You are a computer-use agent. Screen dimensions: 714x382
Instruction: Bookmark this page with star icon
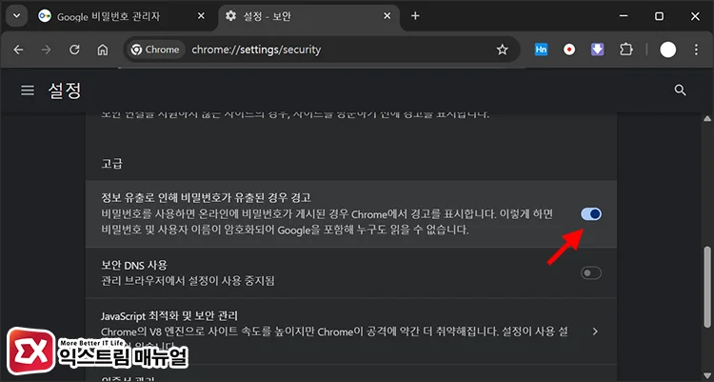tap(502, 50)
